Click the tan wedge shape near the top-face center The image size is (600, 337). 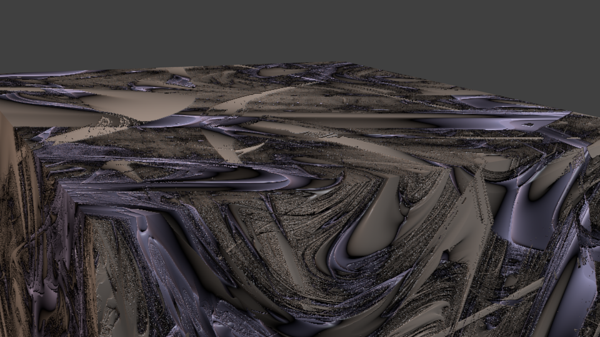(222, 144)
